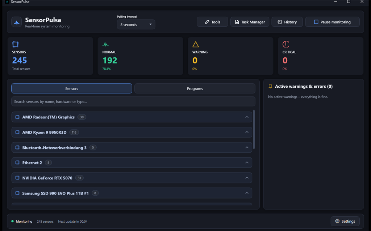371x231 pixels.
Task: Collapse the AMD Radeon(TM) Graphics group chevron
Action: tap(247, 117)
